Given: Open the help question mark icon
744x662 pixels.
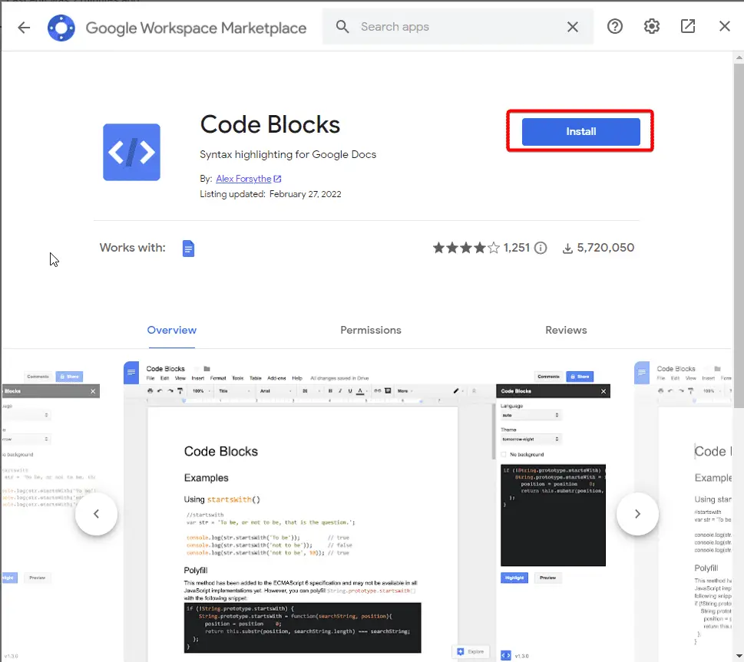Looking at the screenshot, I should tap(615, 26).
